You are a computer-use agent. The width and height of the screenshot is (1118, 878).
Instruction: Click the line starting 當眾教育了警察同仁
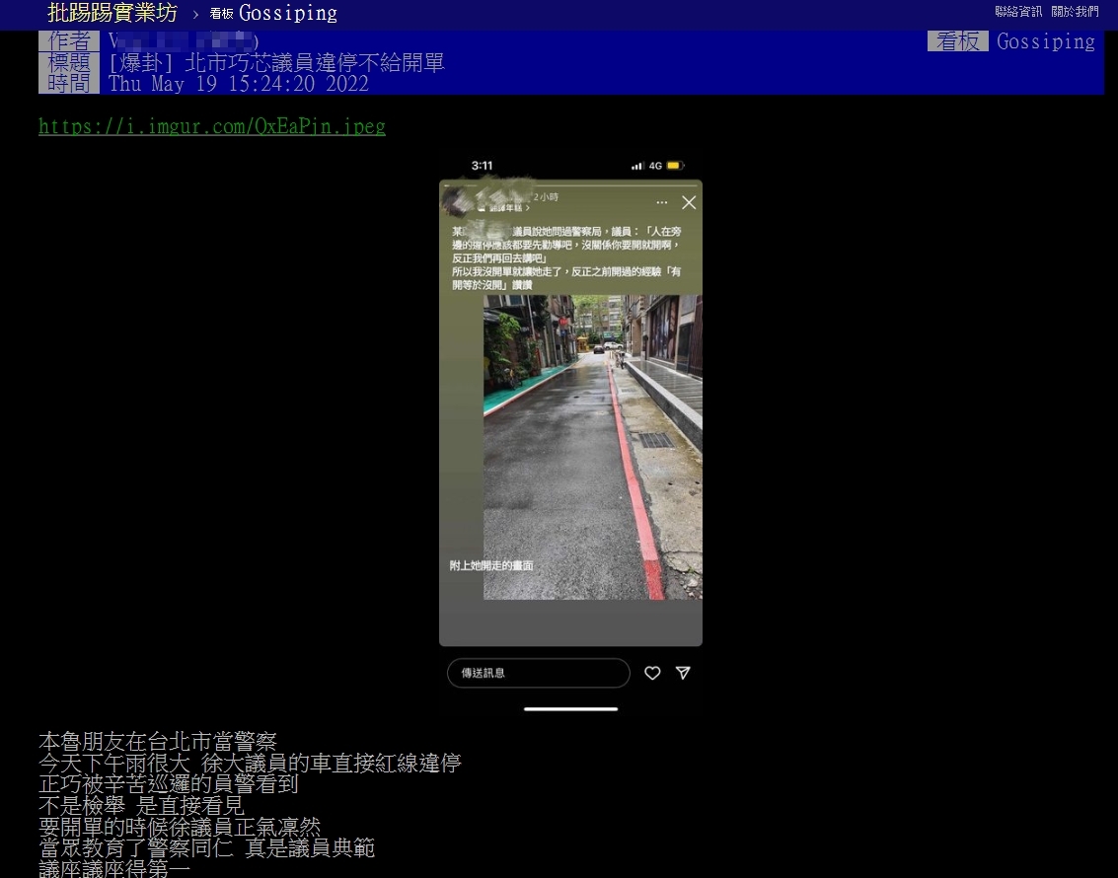[x=207, y=848]
